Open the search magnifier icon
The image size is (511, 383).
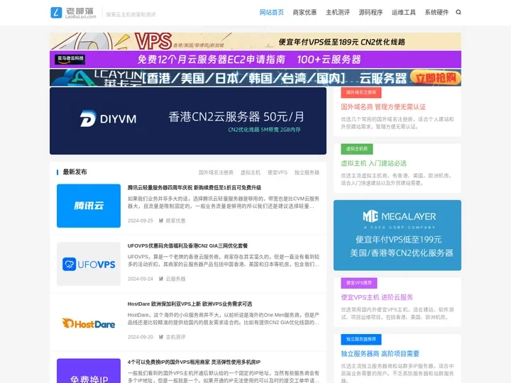(x=458, y=12)
